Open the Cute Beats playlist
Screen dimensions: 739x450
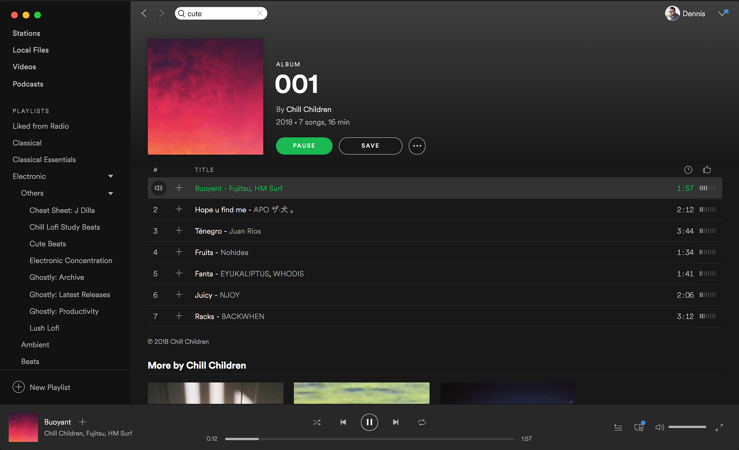click(x=48, y=244)
